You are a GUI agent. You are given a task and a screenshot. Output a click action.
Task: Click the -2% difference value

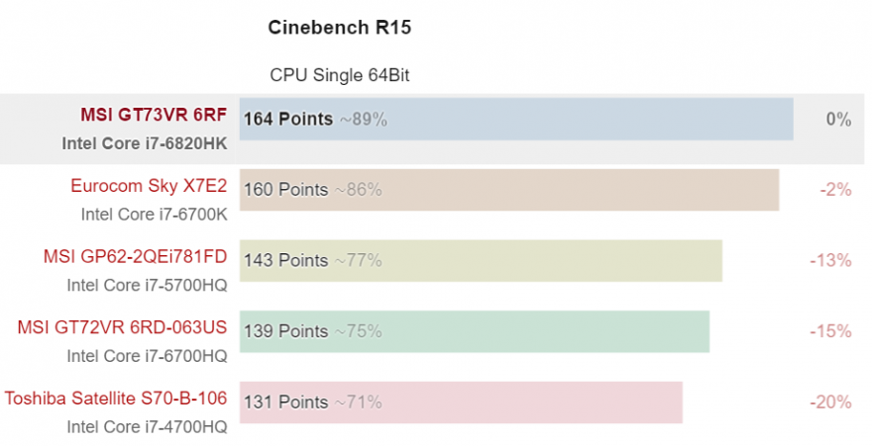point(835,190)
